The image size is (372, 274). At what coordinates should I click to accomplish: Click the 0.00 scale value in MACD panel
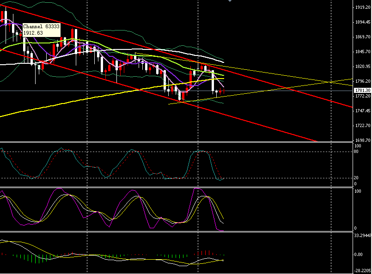click(358, 254)
